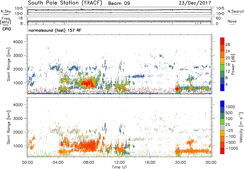
Task: Click the '16' power colorbar tick
Action: (228, 65)
